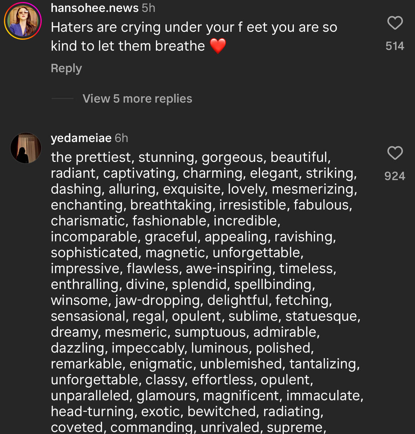Click the 5h timestamp on first comment
Screen dimensions: 415x434
coord(149,8)
